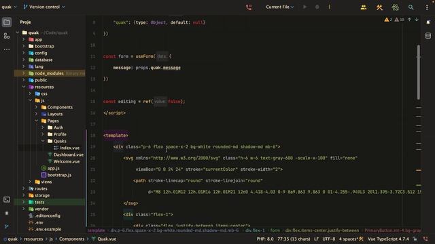Expand the app folder
Viewport: 435px width, 244px height.
coord(24,39)
